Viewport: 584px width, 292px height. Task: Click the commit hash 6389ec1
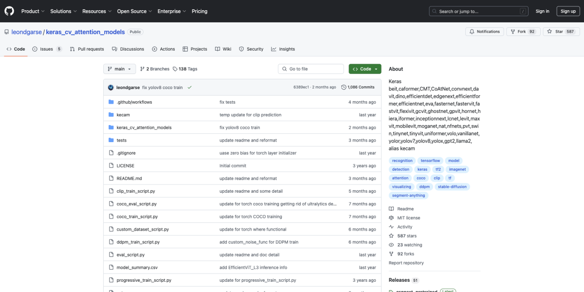point(301,88)
